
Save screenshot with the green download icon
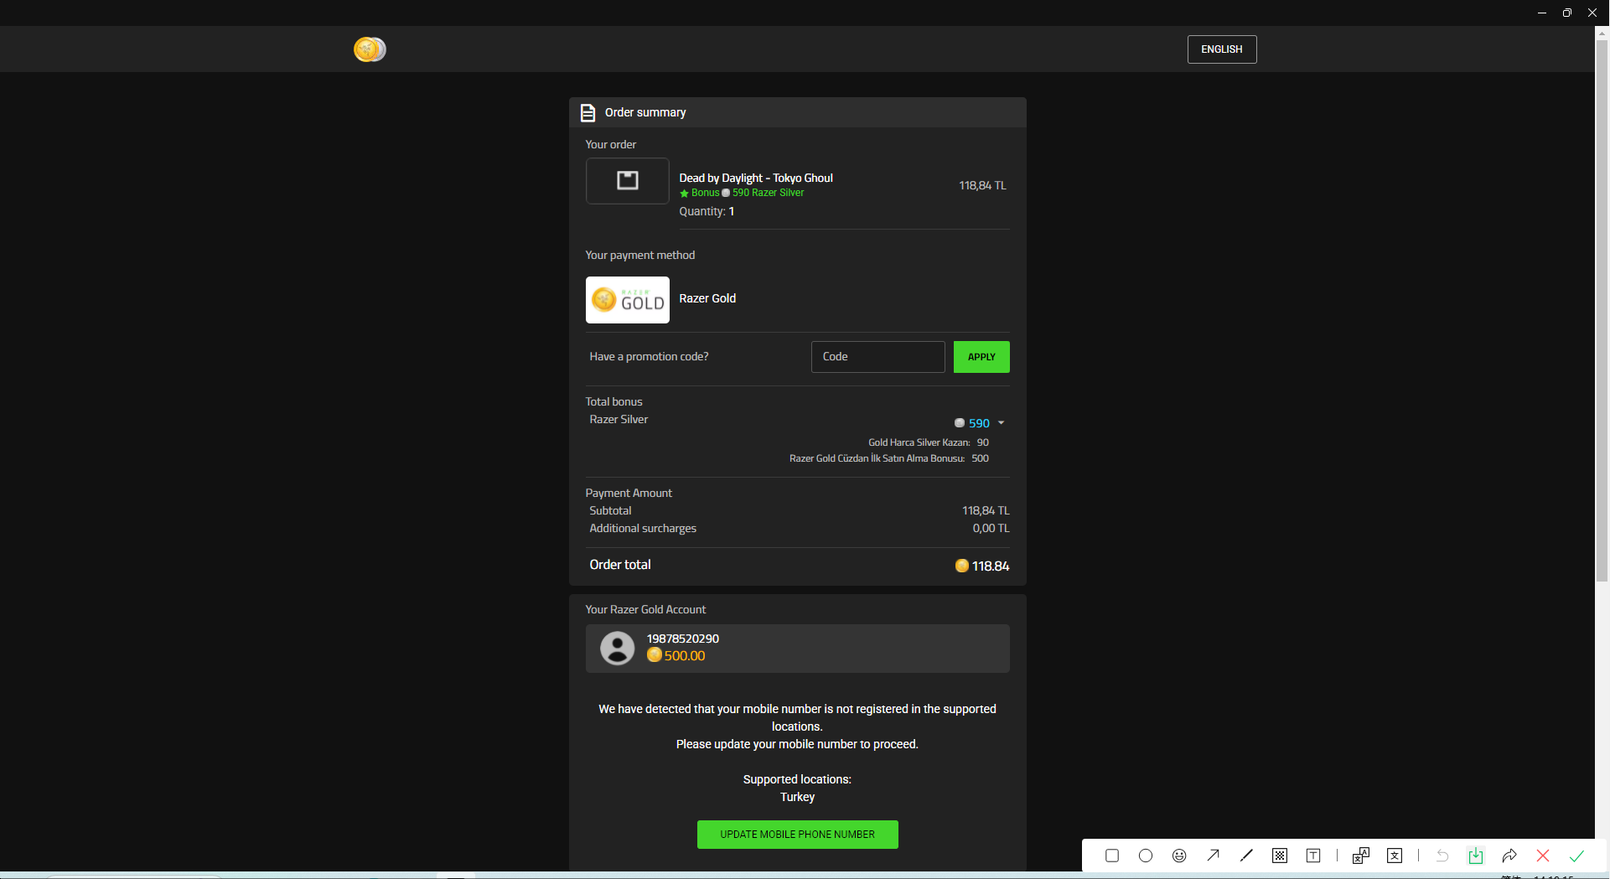coord(1476,856)
